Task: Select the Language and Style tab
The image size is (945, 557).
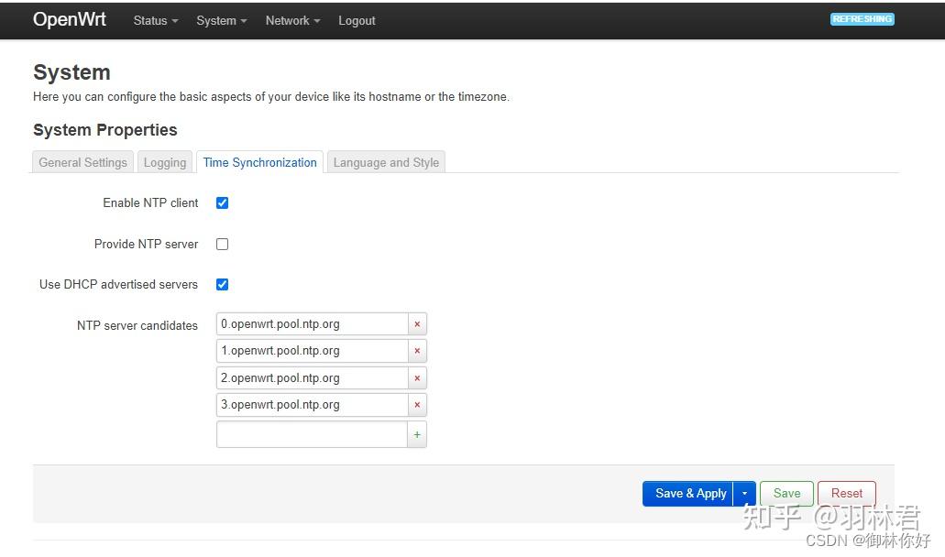Action: [x=386, y=162]
